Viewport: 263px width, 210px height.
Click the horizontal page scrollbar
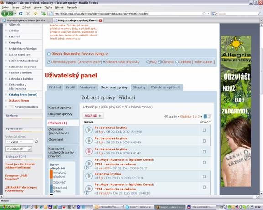click(x=129, y=197)
